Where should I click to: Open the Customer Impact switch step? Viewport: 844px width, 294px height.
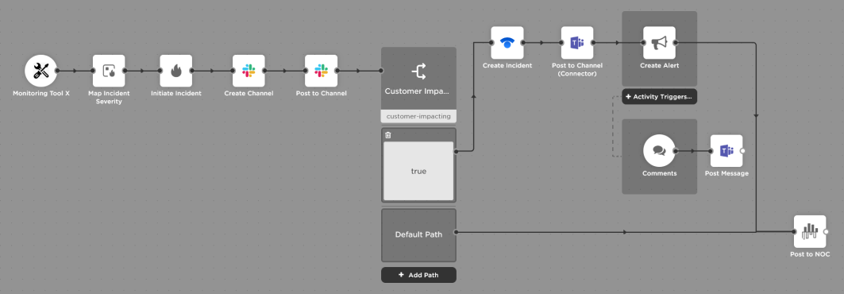[x=418, y=79]
